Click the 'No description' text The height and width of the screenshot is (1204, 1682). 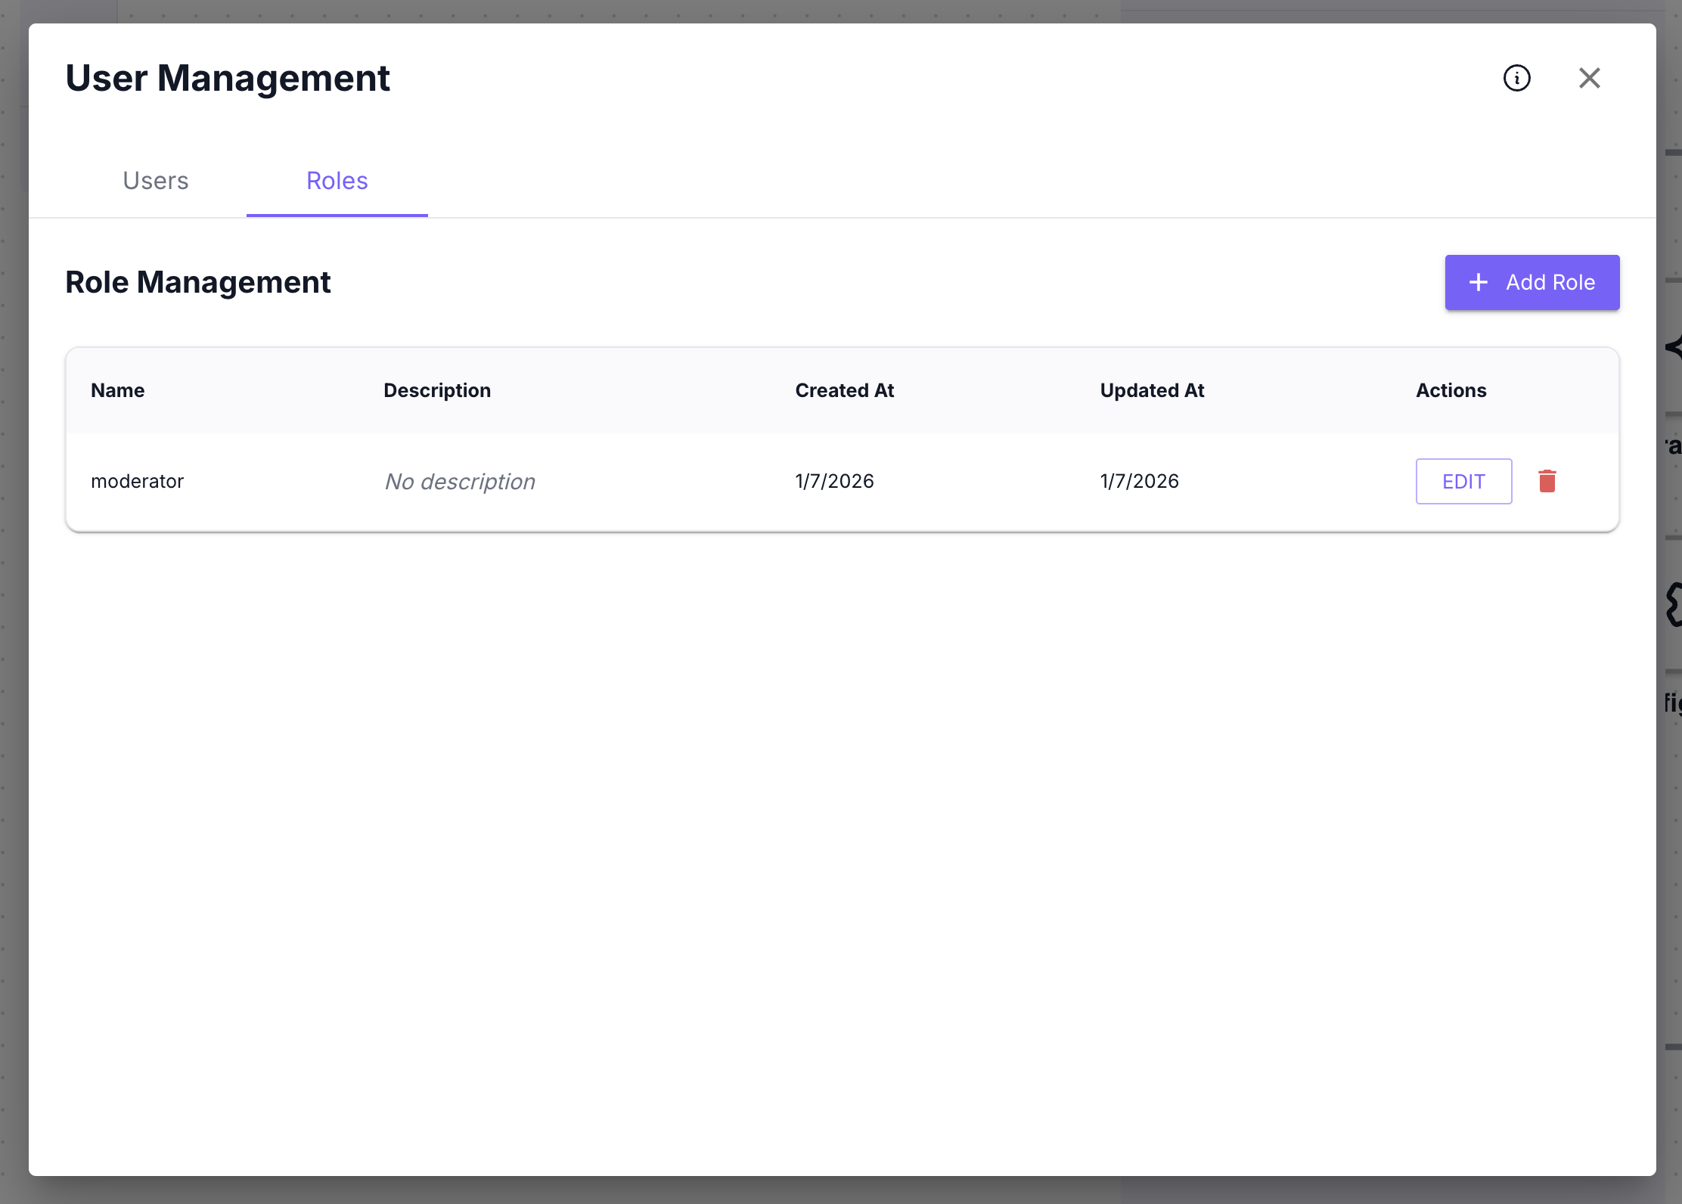(460, 482)
